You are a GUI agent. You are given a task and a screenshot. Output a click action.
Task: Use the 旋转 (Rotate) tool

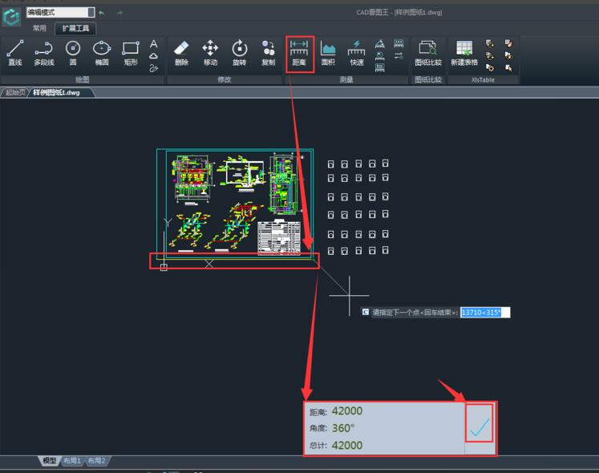click(239, 53)
